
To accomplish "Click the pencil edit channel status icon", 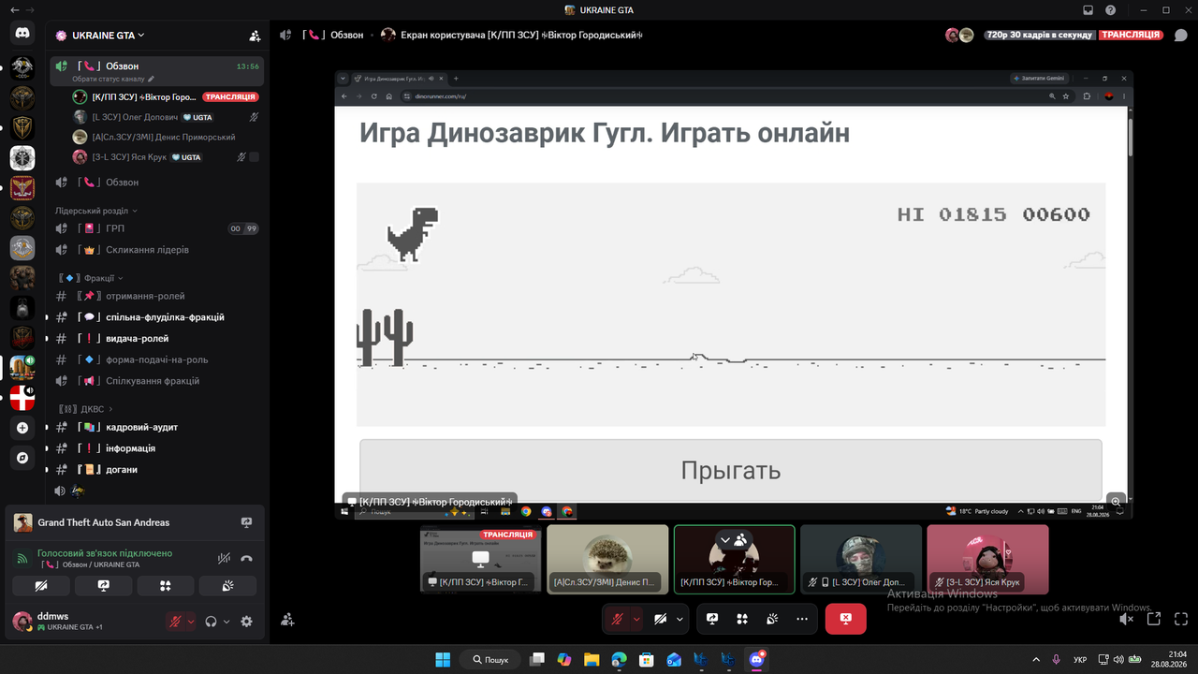I will click(152, 80).
